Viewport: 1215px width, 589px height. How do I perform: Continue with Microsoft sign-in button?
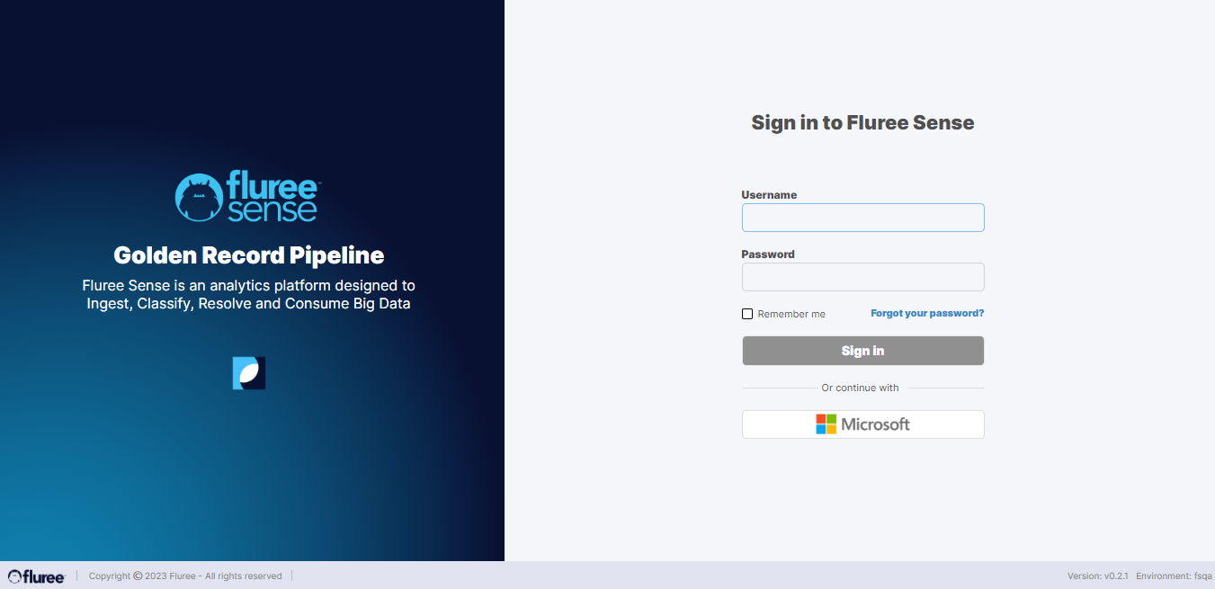862,424
